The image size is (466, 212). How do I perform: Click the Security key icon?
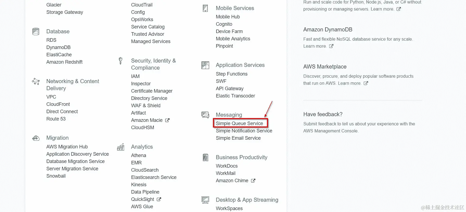point(121,61)
